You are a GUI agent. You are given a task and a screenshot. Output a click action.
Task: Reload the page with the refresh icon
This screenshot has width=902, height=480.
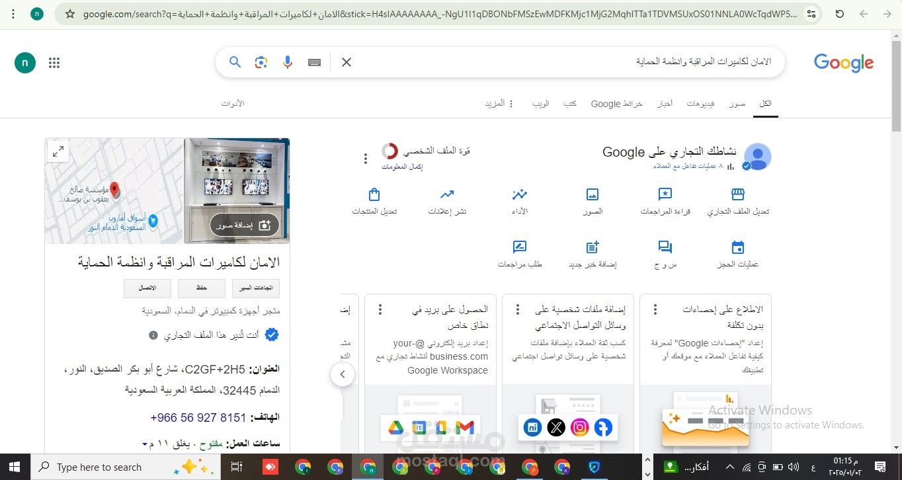(x=840, y=14)
